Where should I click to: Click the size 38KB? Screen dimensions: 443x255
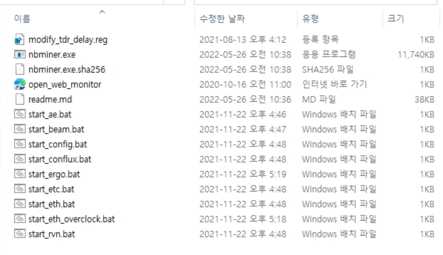(x=424, y=99)
